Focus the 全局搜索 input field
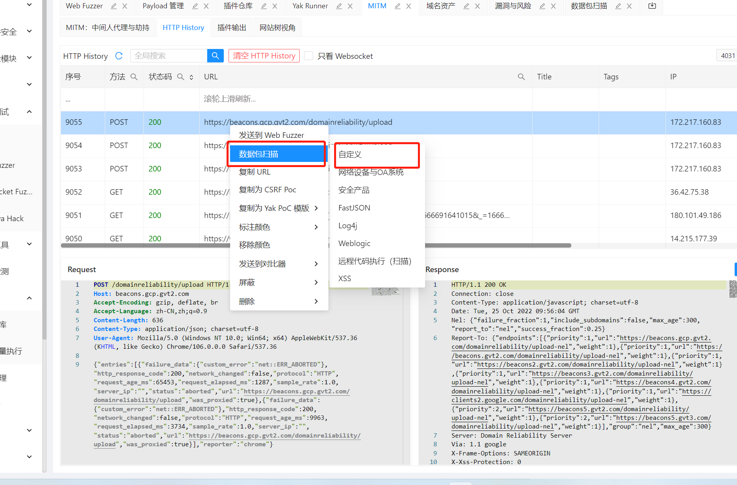 tap(169, 56)
